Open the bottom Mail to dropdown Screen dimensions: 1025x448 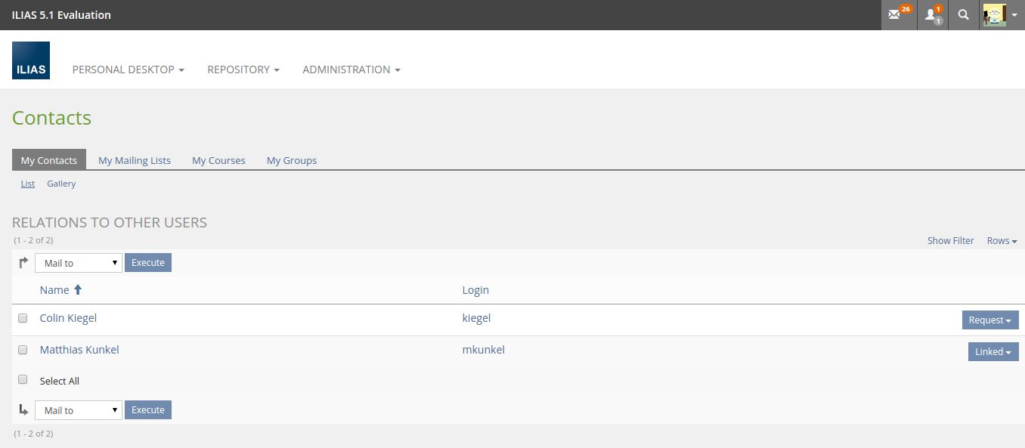(x=79, y=410)
